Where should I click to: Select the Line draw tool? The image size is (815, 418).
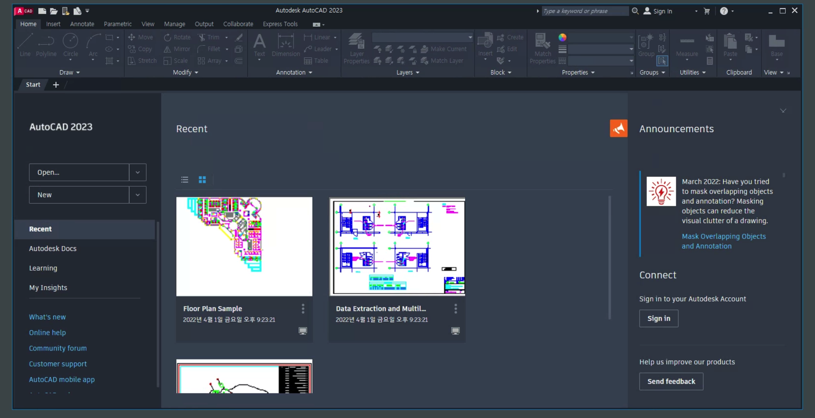coord(25,46)
